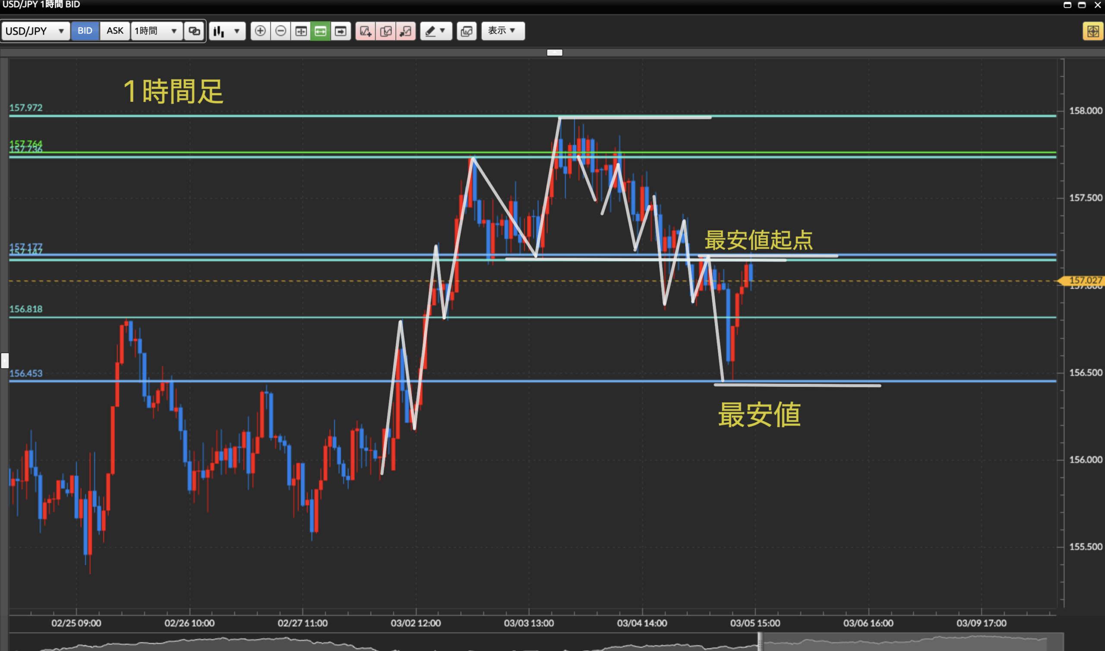Click the copy chart settings icon
1105x651 pixels.
click(x=386, y=31)
